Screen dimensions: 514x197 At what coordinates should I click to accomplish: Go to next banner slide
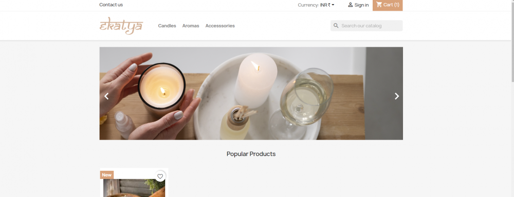click(397, 96)
